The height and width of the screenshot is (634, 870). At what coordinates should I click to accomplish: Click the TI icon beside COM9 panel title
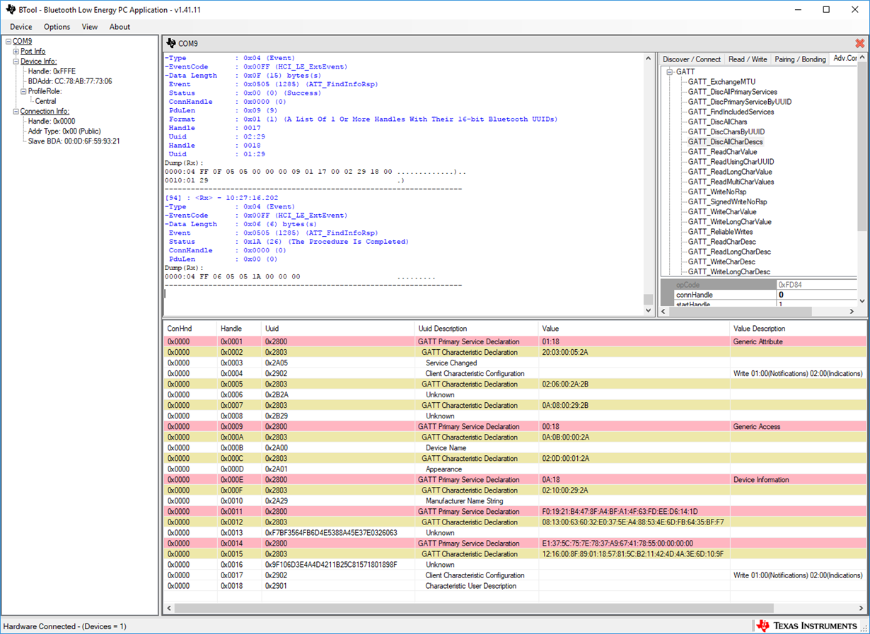tap(170, 44)
